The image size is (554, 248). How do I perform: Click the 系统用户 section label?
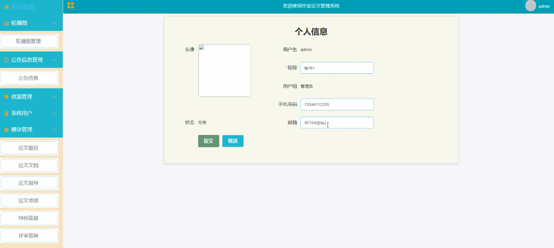[x=22, y=113]
